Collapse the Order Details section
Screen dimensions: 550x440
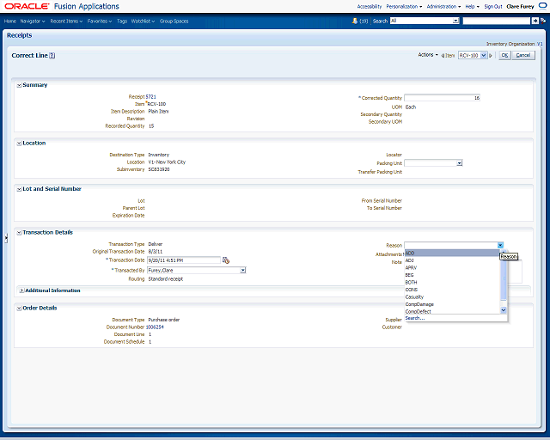pyautogui.click(x=19, y=308)
